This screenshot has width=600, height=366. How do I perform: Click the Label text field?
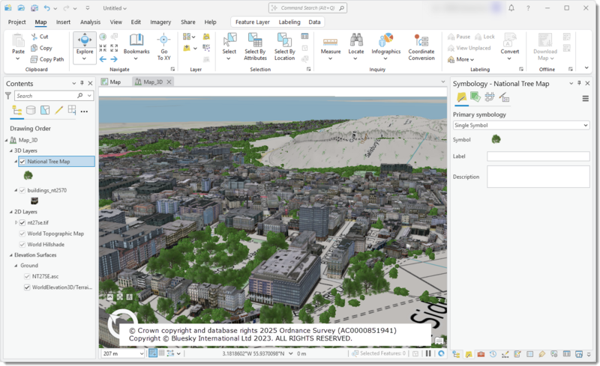[538, 156]
